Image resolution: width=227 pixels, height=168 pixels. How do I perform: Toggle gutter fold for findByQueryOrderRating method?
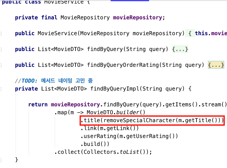[1, 65]
